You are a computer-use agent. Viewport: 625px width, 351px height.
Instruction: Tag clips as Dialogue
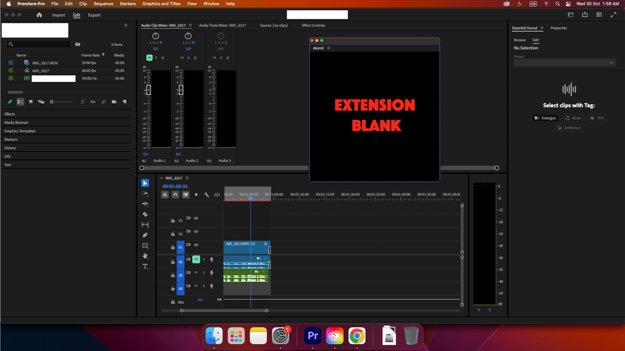(x=545, y=118)
